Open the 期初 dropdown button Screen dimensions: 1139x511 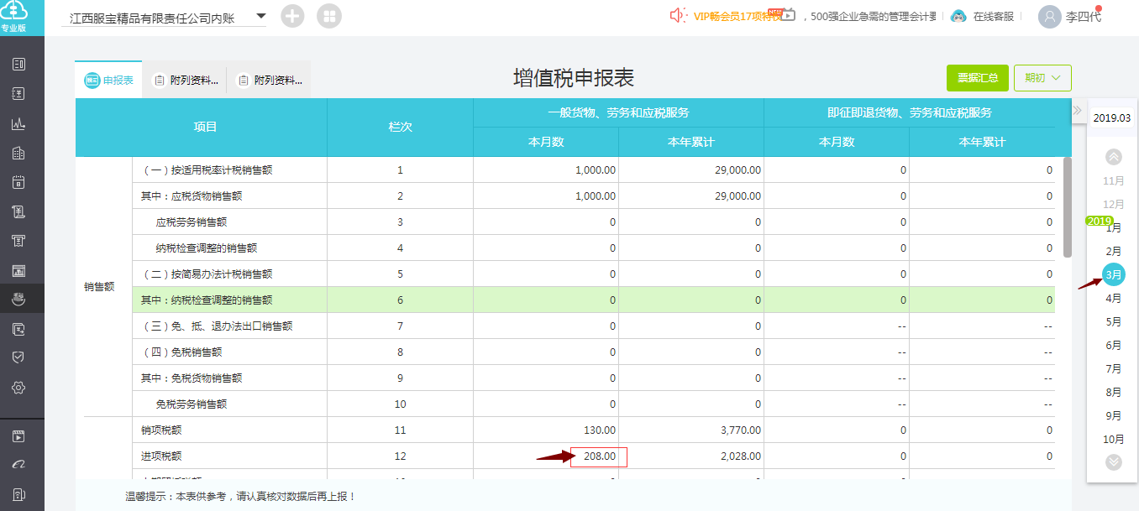coord(1042,78)
